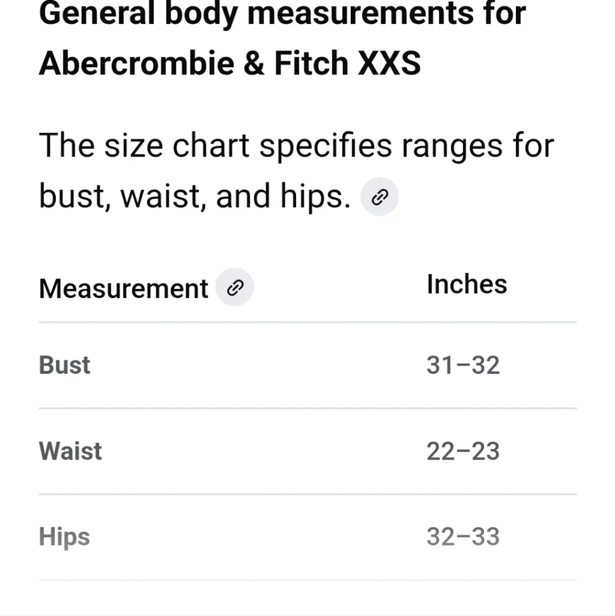
Task: Click the divider below the Waist row
Action: click(308, 494)
